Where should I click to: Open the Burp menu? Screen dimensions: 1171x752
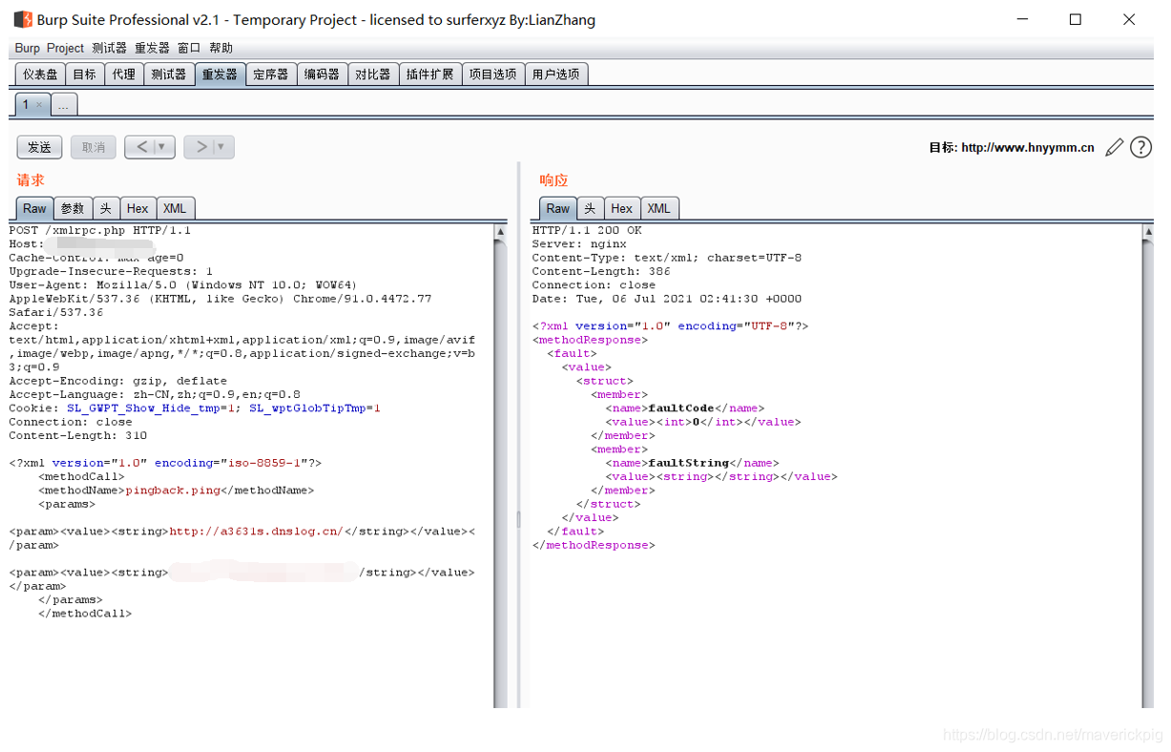point(28,48)
